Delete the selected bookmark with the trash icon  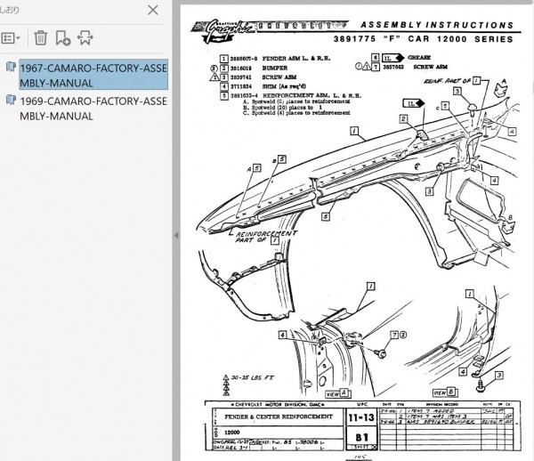[x=41, y=37]
